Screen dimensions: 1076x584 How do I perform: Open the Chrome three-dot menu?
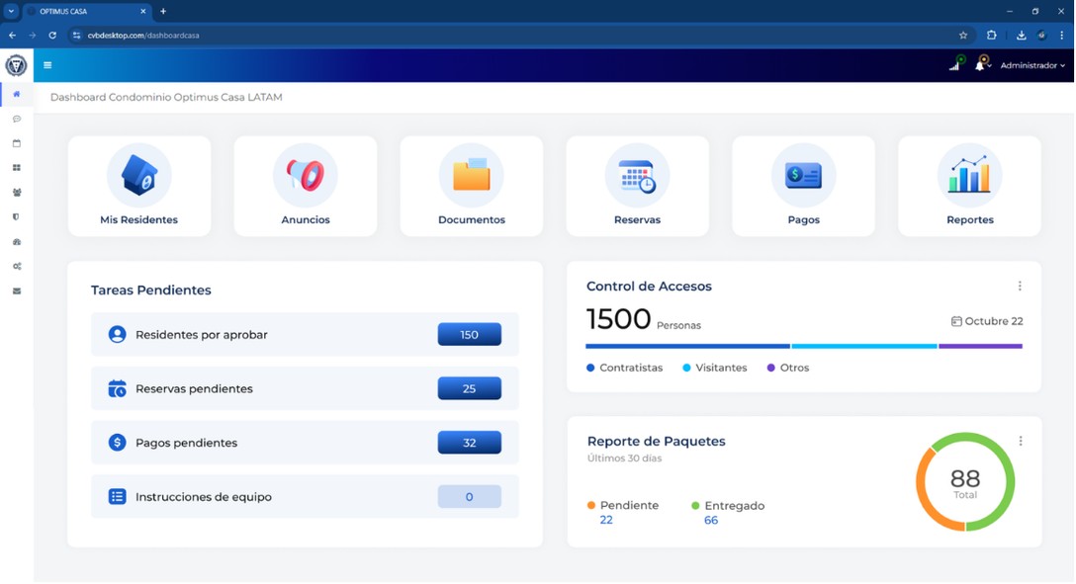point(1061,35)
